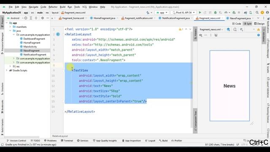Click the News layout preview

(229, 86)
